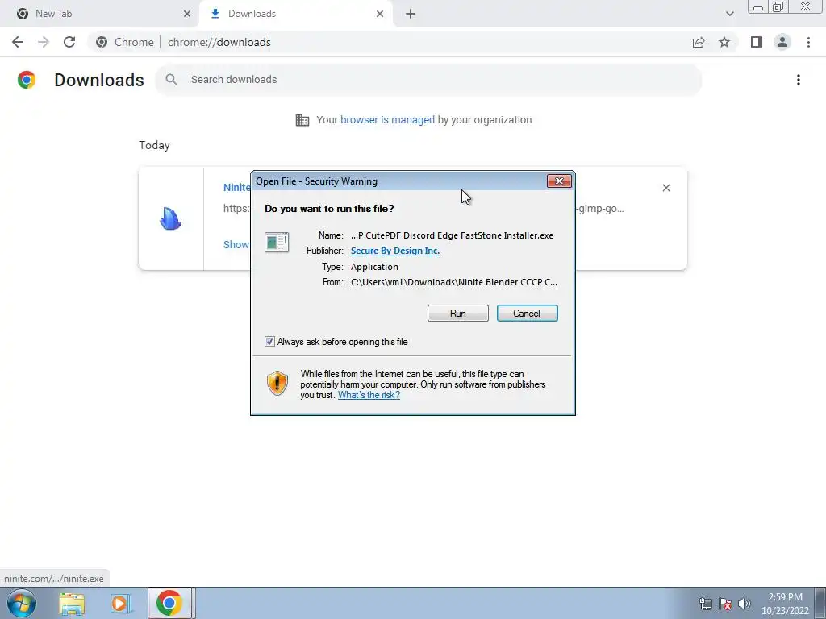
Task: Click Run in the security warning dialog
Action: (x=458, y=314)
